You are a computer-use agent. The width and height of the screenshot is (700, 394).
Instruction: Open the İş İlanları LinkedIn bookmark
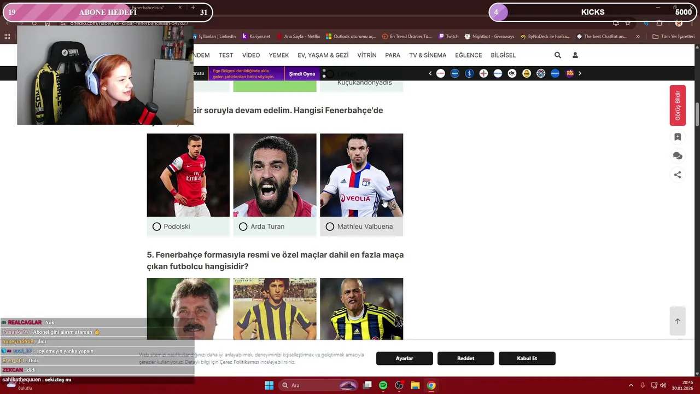pos(214,37)
